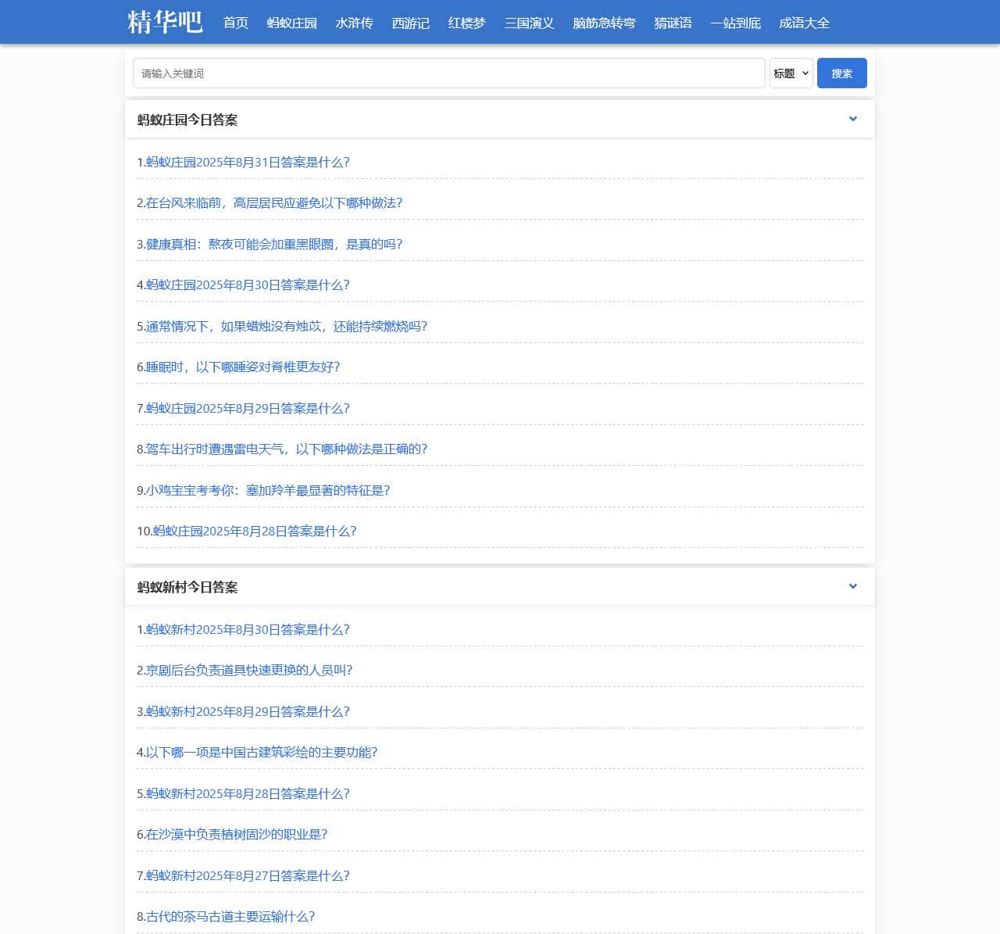Image resolution: width=1000 pixels, height=934 pixels.
Task: Open 蚂蚁庄园2025年8月31日答案 link
Action: (243, 163)
